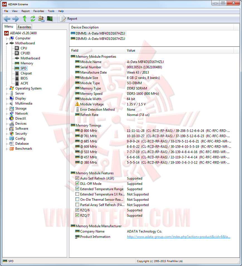Open the ACPI page icon

coord(17,83)
